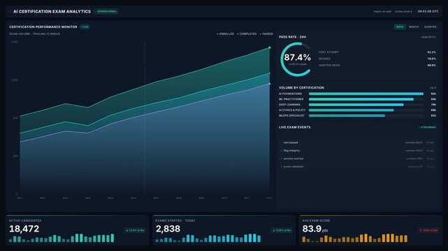
Task: Toggle the PASSED series in chart legend
Action: click(x=266, y=34)
